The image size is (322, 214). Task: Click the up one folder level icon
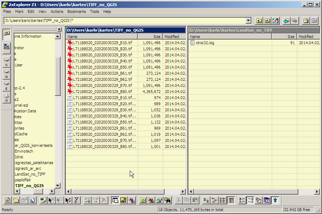click(259, 21)
